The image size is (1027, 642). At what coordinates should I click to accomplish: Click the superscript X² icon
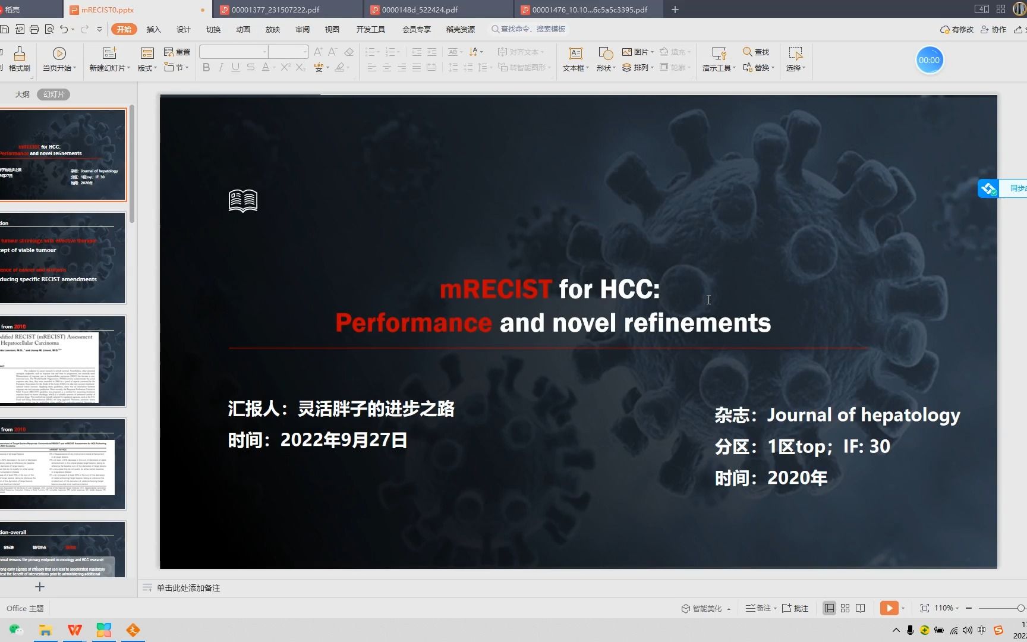pos(285,67)
